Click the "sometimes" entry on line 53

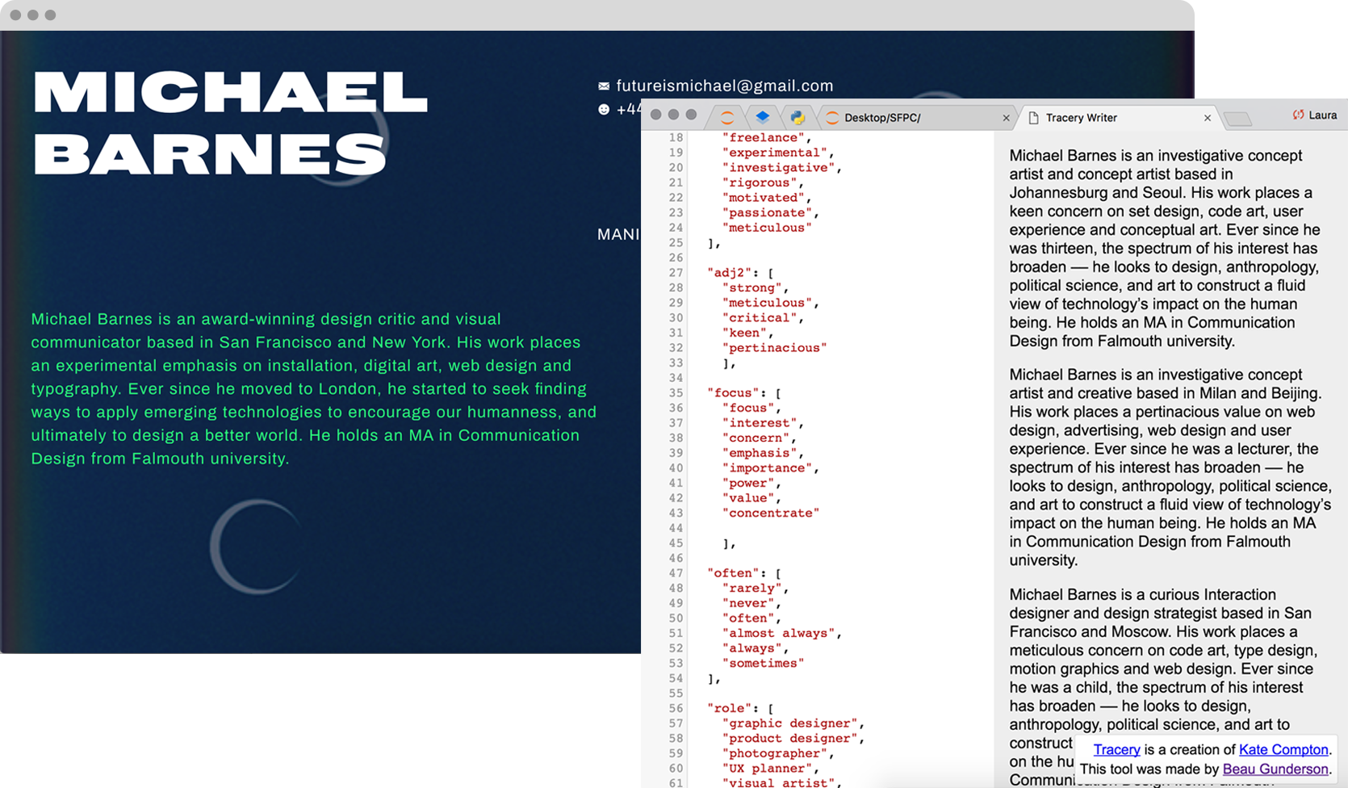point(763,664)
